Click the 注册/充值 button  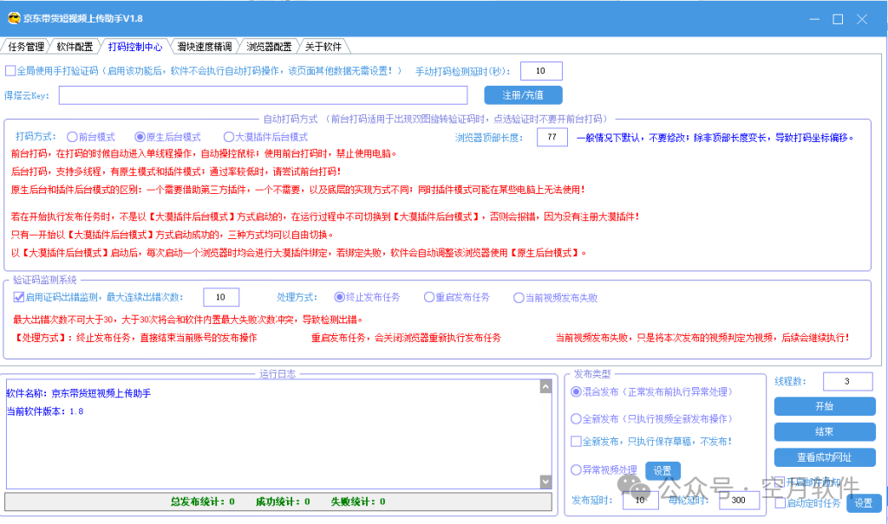[523, 95]
